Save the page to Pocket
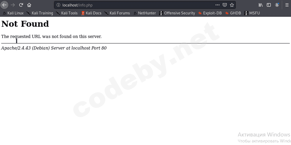The image size is (291, 145). point(225,5)
